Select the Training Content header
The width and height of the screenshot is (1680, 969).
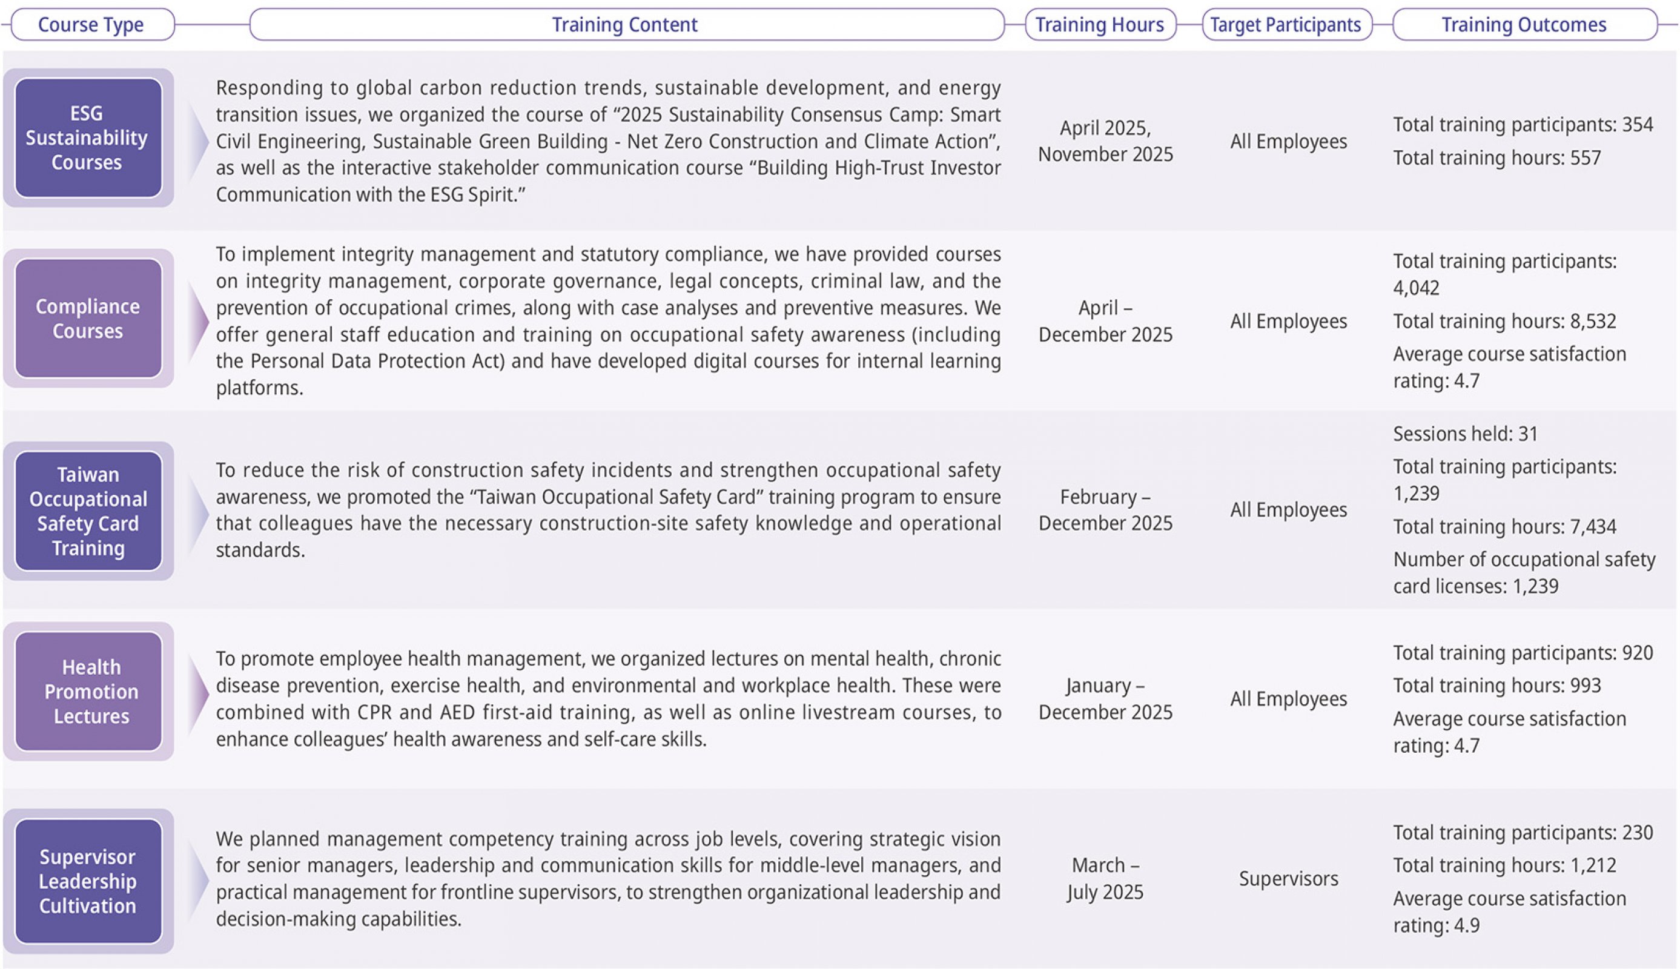(x=627, y=25)
